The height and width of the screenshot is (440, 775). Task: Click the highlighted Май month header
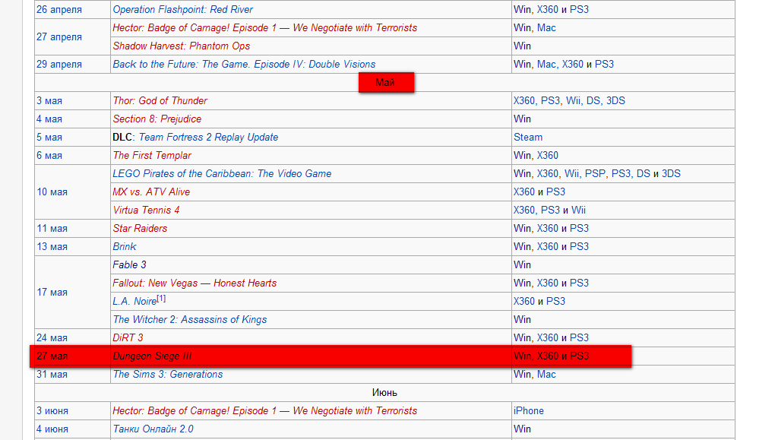click(x=386, y=83)
